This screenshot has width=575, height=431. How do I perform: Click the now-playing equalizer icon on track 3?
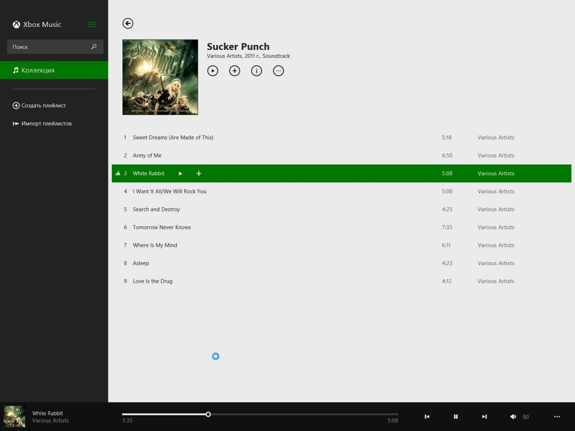118,173
